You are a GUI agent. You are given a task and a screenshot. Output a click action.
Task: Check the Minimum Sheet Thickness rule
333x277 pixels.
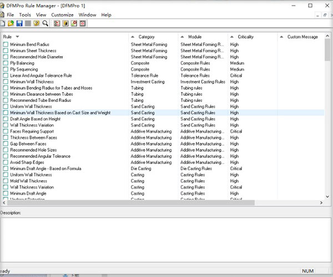point(6,50)
